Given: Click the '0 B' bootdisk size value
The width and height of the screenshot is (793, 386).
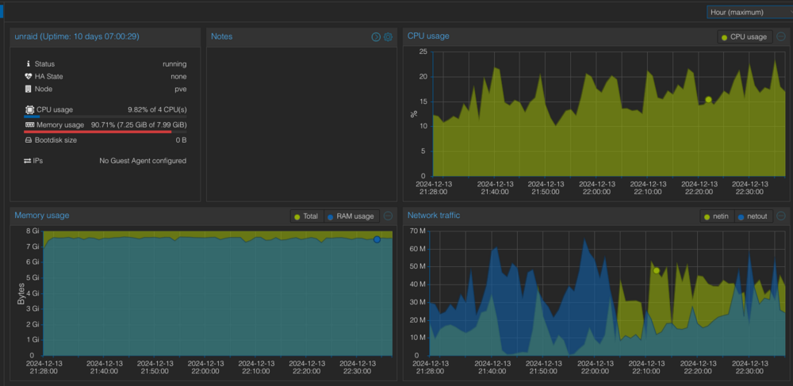Looking at the screenshot, I should coord(181,140).
